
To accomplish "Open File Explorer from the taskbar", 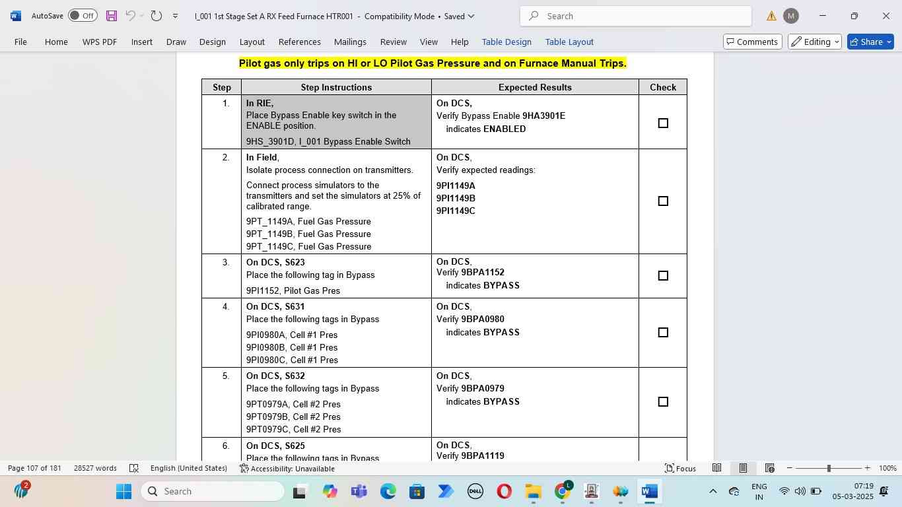I will click(533, 491).
